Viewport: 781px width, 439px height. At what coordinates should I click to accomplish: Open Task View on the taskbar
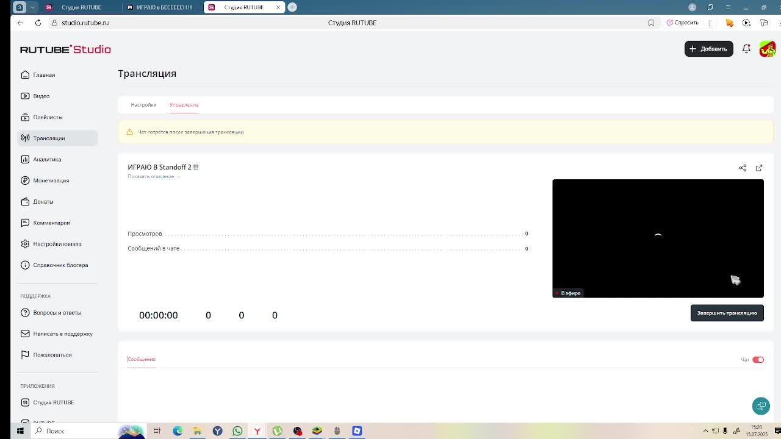tap(157, 431)
